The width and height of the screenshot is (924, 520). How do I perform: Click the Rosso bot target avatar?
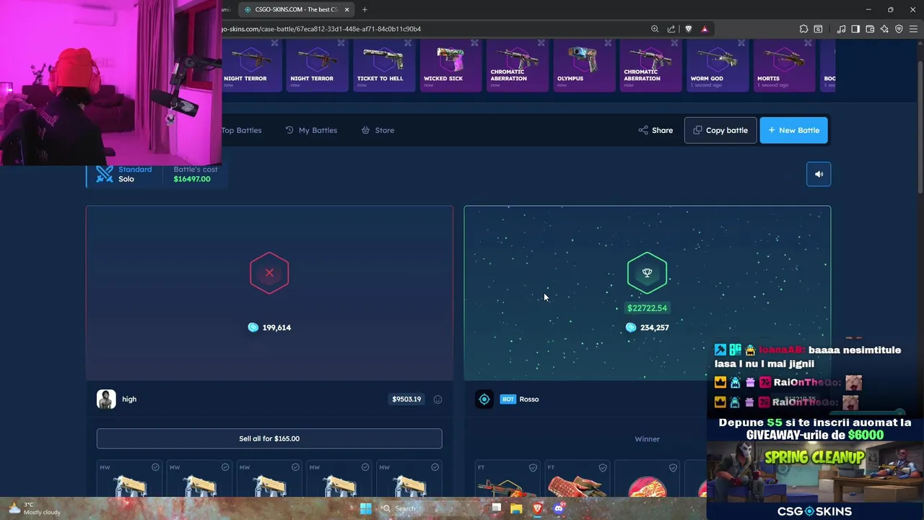pyautogui.click(x=484, y=399)
